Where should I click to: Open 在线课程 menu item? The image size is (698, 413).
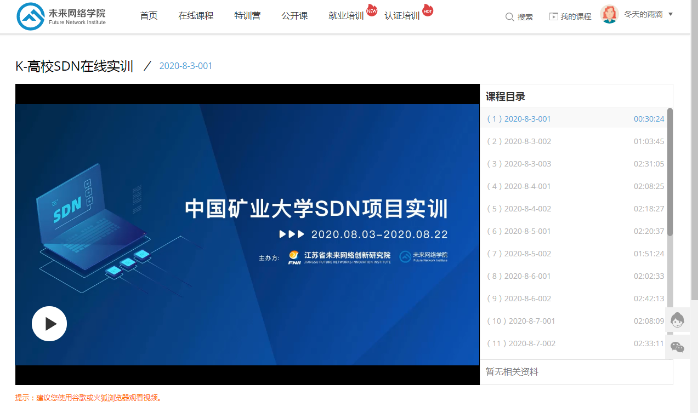[196, 16]
